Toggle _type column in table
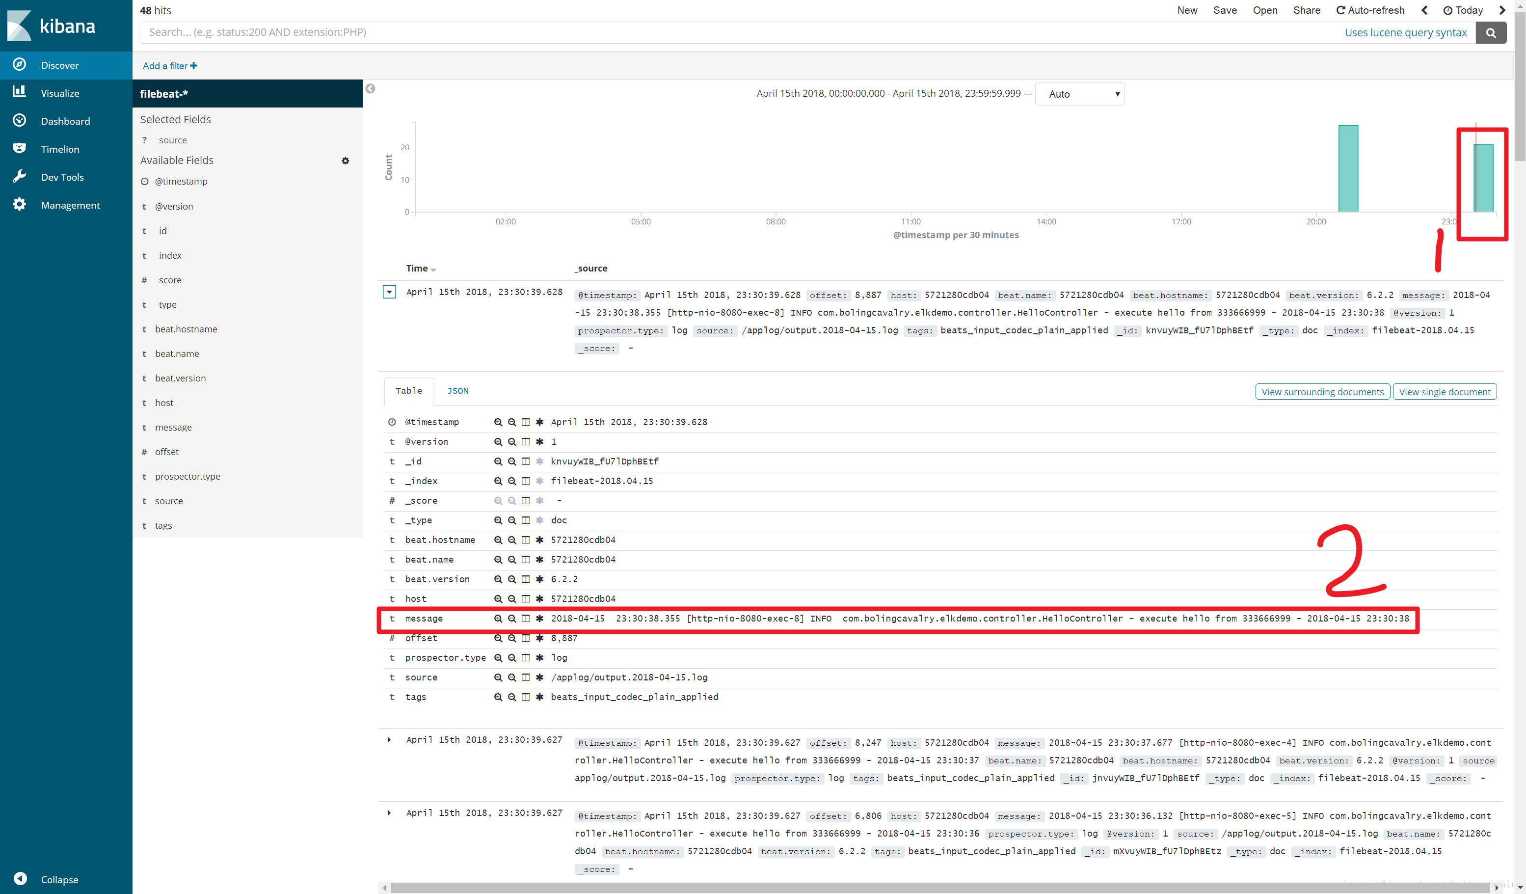The width and height of the screenshot is (1526, 894). pyautogui.click(x=526, y=520)
